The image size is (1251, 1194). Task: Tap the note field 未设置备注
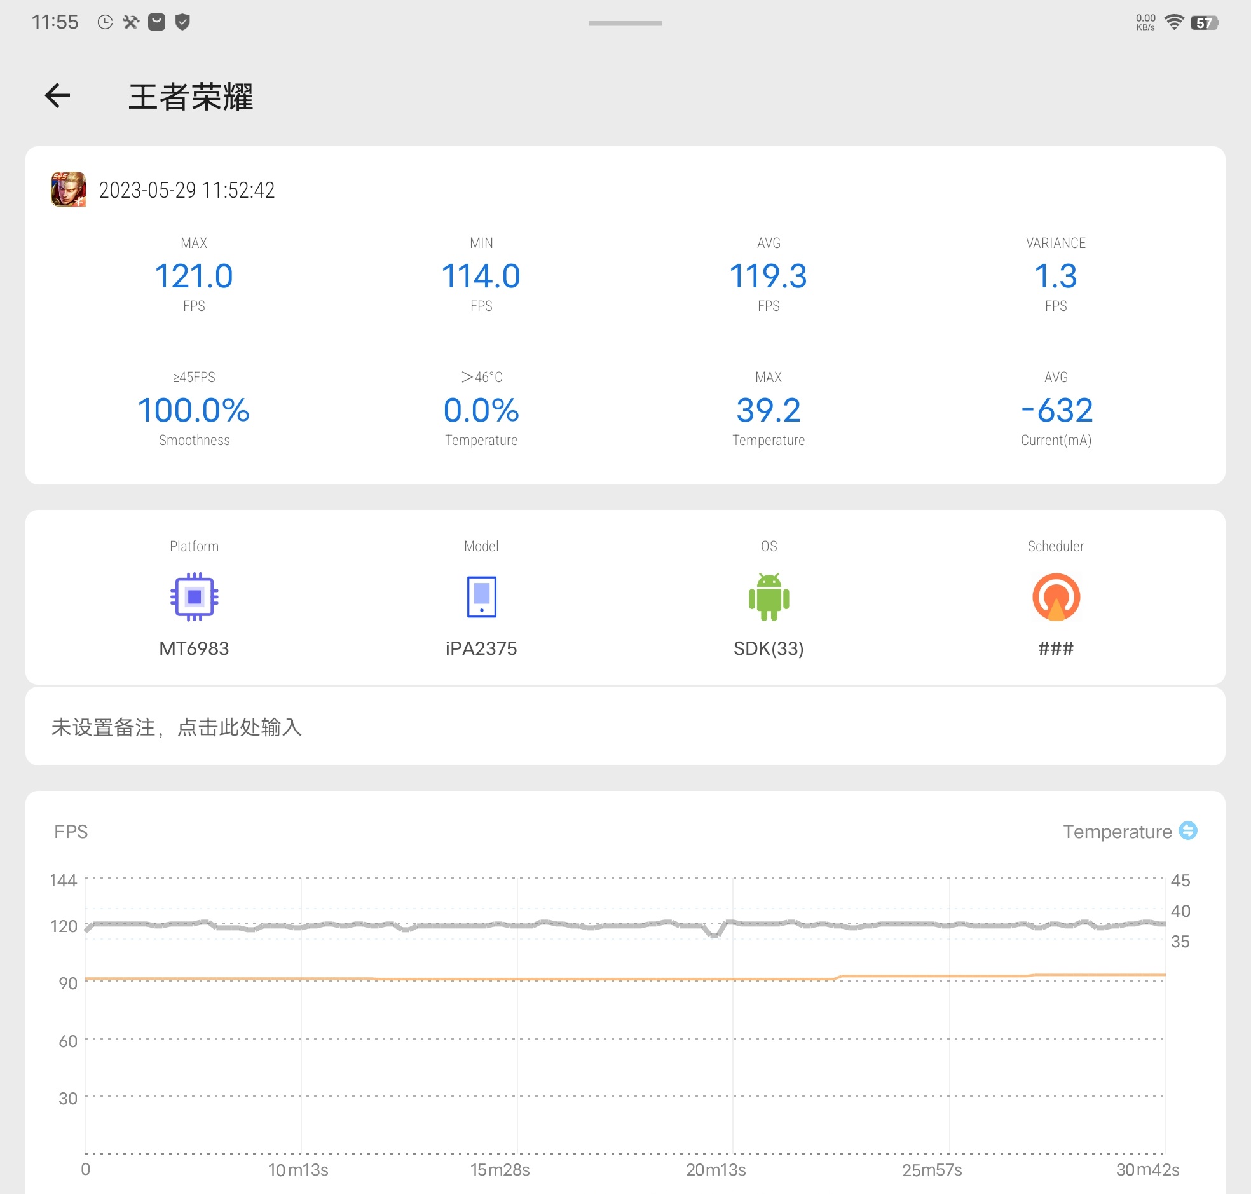[625, 726]
